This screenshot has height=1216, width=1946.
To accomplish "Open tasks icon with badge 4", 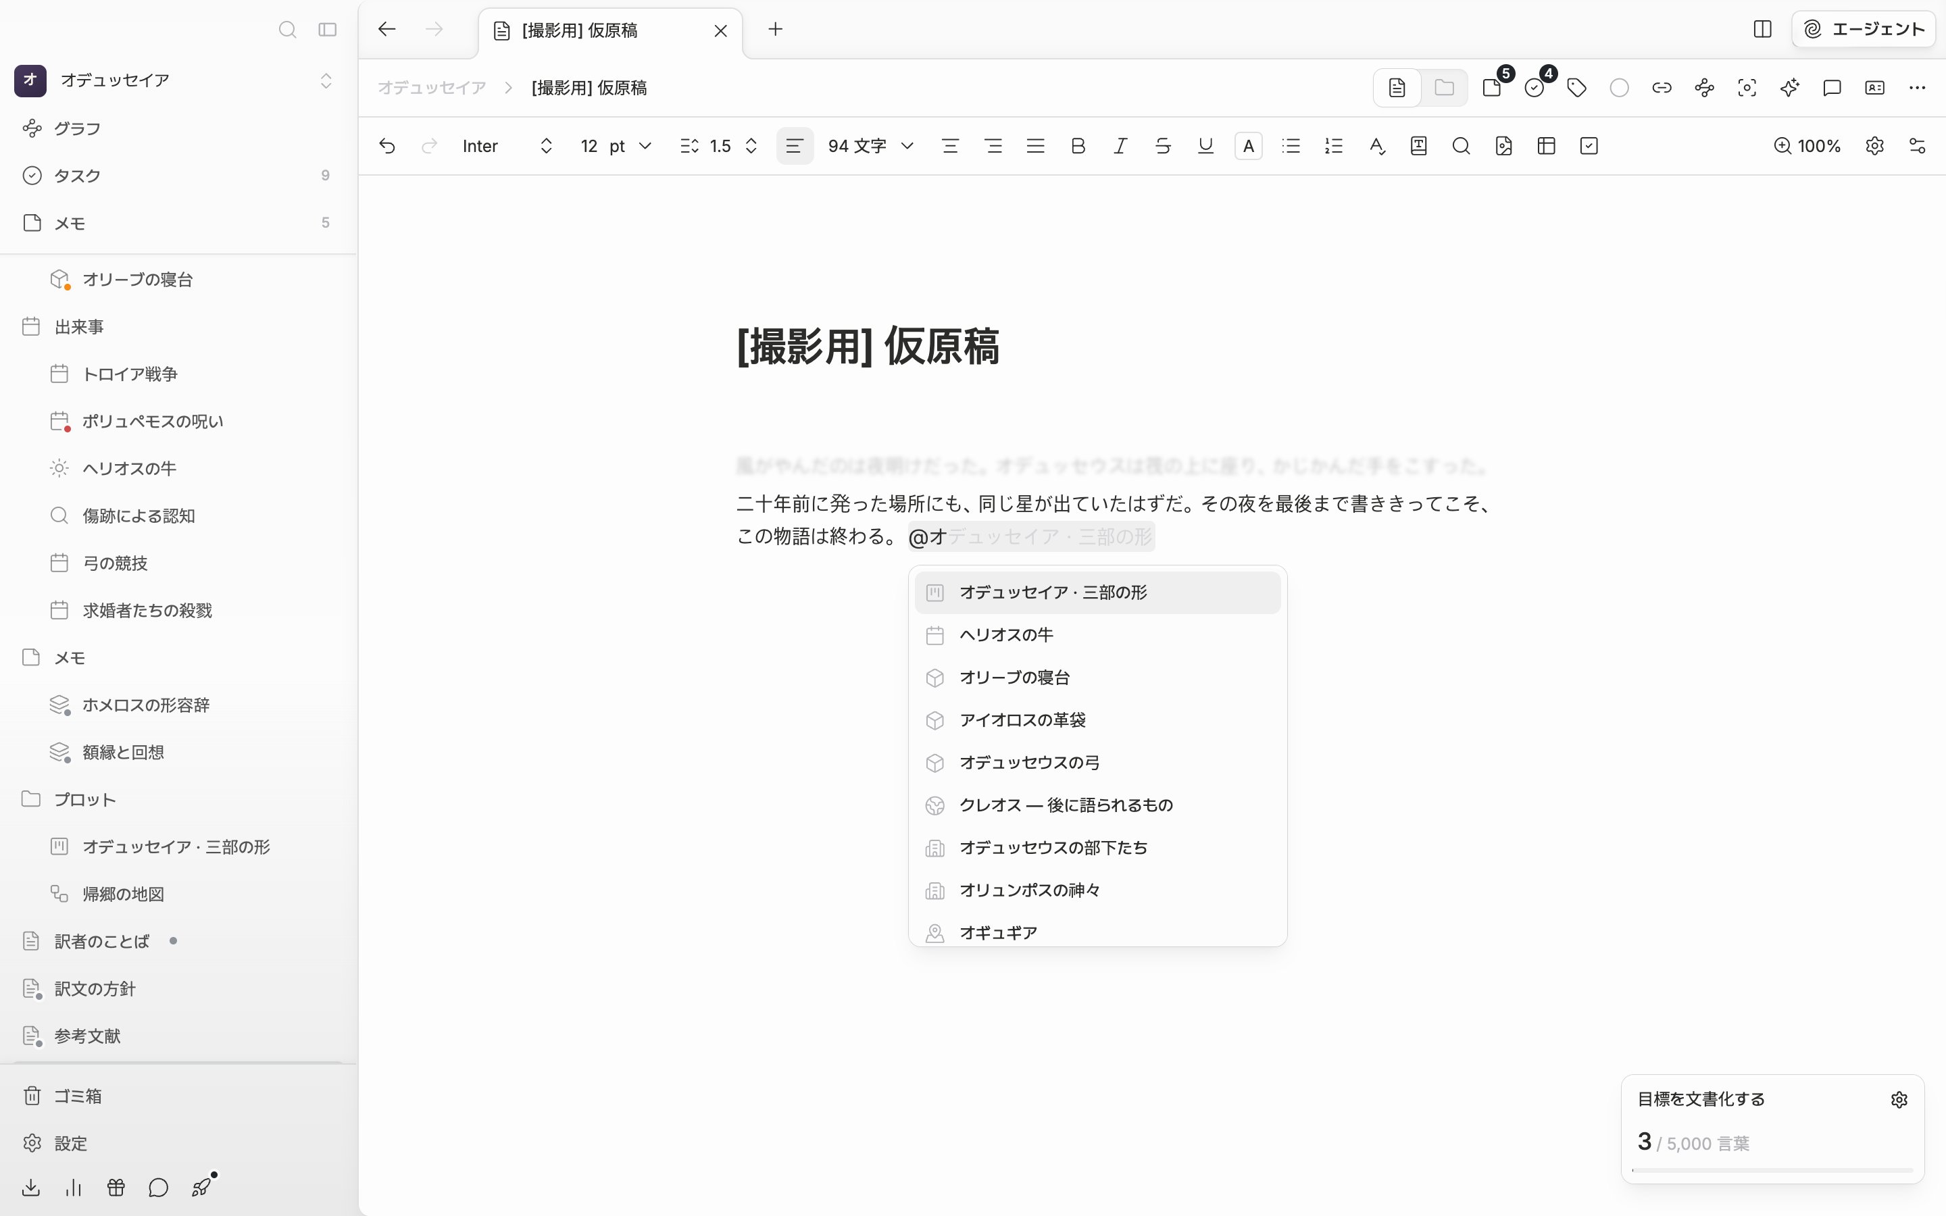I will point(1535,88).
